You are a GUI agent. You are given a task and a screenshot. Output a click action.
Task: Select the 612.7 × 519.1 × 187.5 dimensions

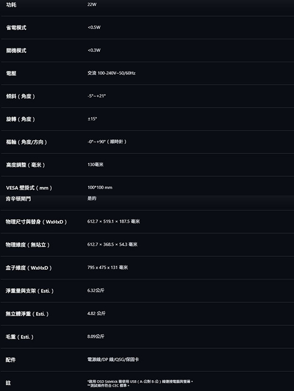click(x=113, y=222)
